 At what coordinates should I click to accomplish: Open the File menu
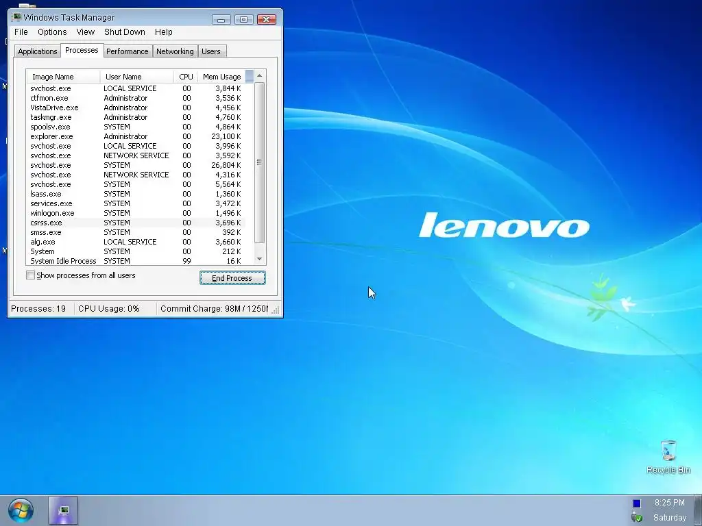click(21, 32)
